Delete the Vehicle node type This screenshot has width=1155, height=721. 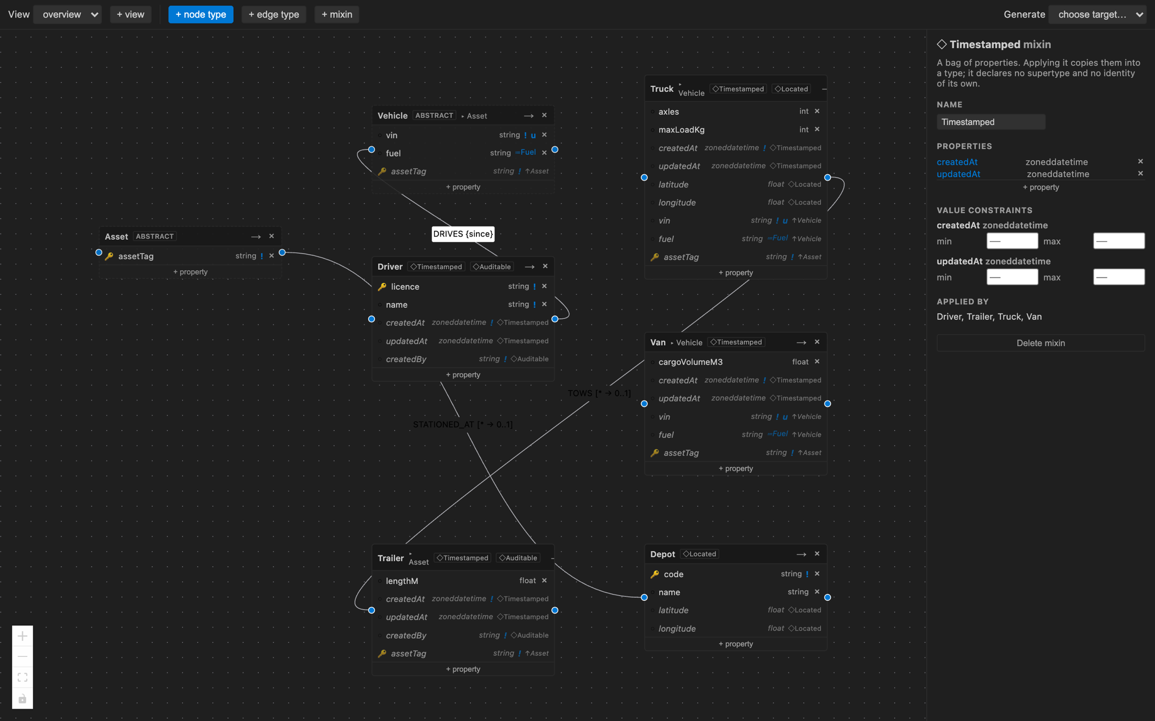544,115
